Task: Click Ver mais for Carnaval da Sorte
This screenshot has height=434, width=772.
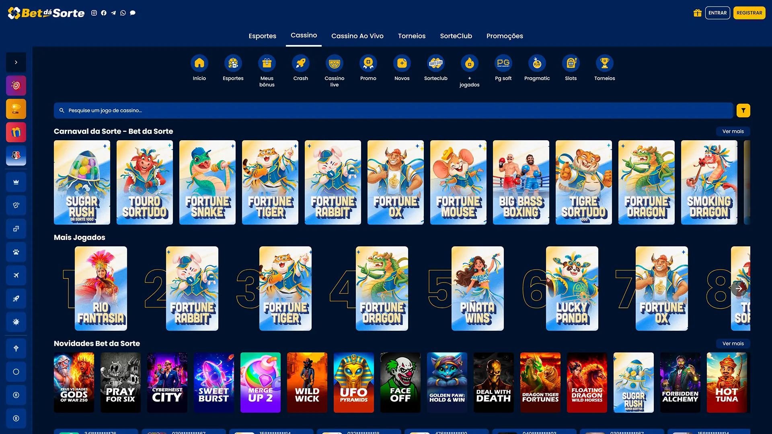Action: tap(733, 131)
